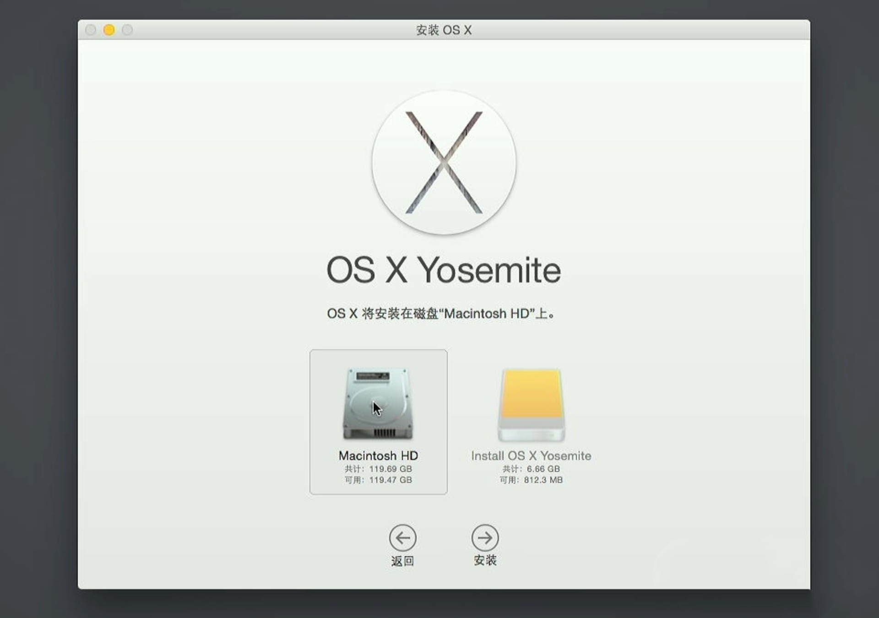879x618 pixels.
Task: Click the right arrow install icon
Action: tap(485, 537)
